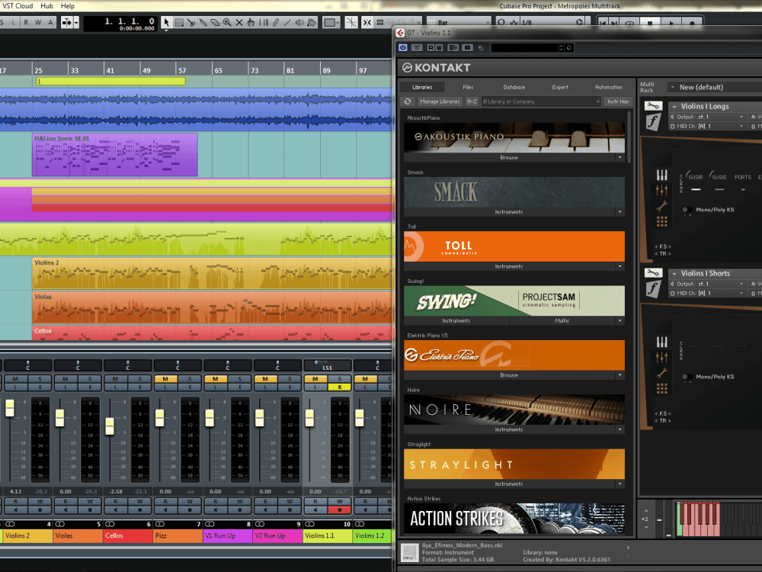Select the Object Selection arrow tool
Screen dimensions: 762x572
click(167, 22)
